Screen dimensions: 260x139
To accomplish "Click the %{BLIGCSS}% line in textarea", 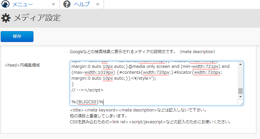I will [x=88, y=102].
